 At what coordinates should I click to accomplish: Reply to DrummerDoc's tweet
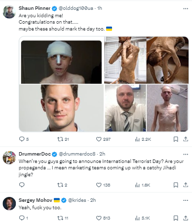click(x=22, y=185)
